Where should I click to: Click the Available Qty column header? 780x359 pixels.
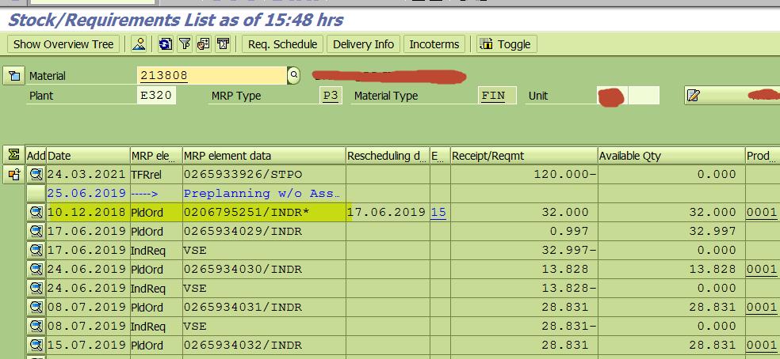coord(671,156)
